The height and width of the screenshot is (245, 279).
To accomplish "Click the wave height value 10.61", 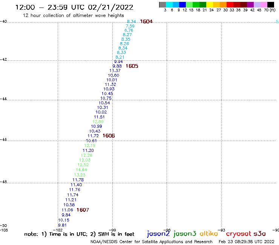I will (91, 141).
